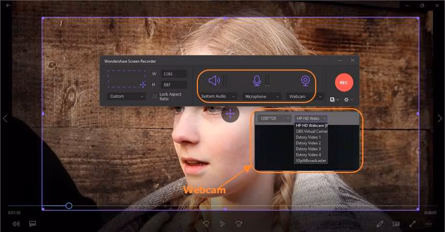Open the Webcam dropdown in recorder
The height and width of the screenshot is (232, 445).
click(305, 97)
